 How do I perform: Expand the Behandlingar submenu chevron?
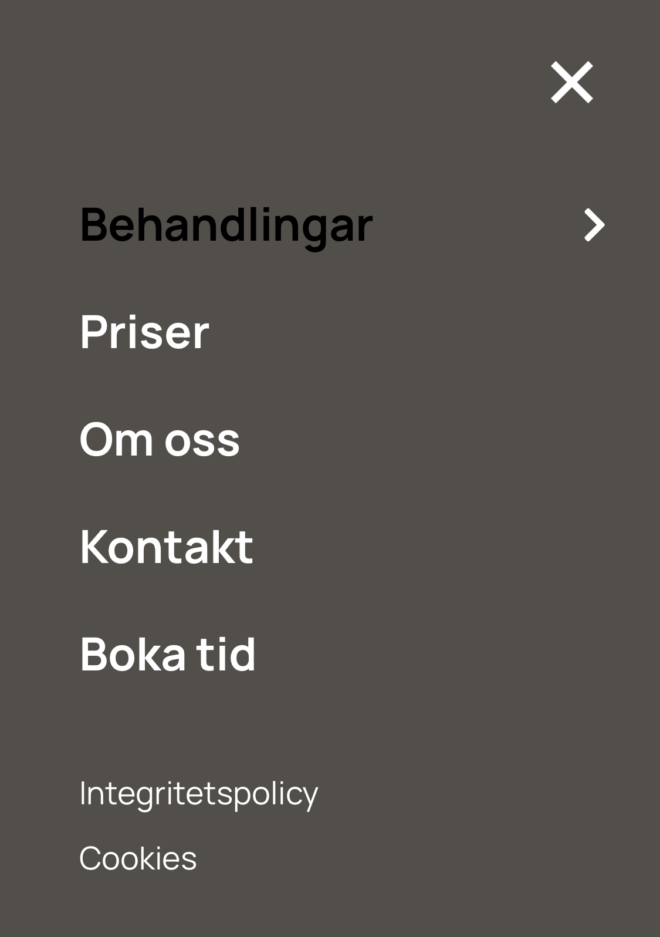point(594,225)
